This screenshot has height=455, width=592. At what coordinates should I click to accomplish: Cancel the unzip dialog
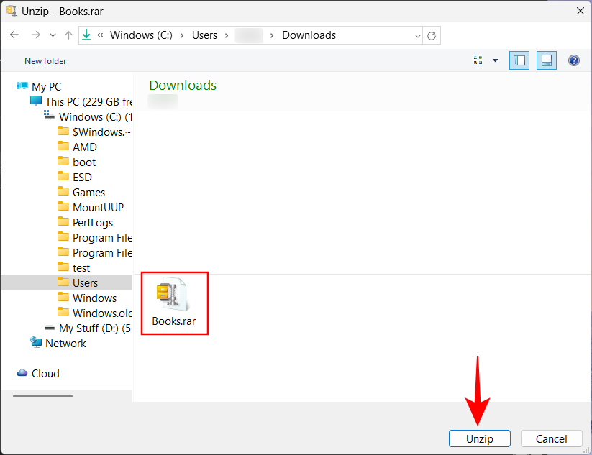(x=551, y=438)
